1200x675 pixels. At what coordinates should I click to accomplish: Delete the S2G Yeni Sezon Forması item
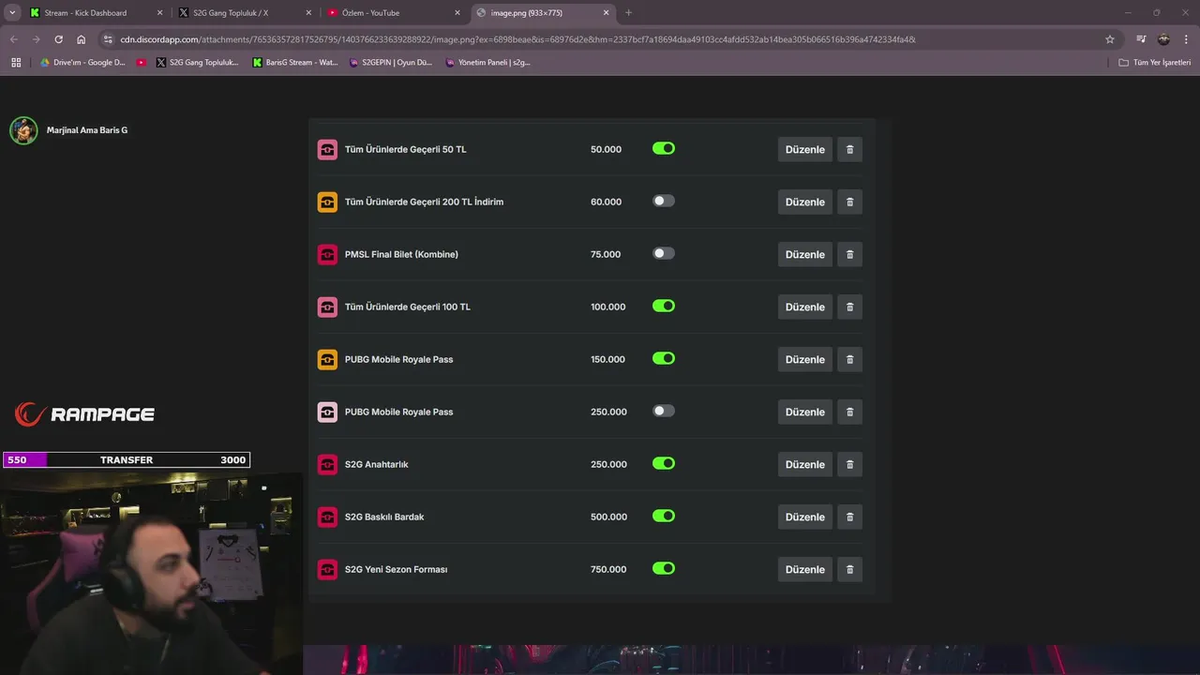pyautogui.click(x=849, y=569)
